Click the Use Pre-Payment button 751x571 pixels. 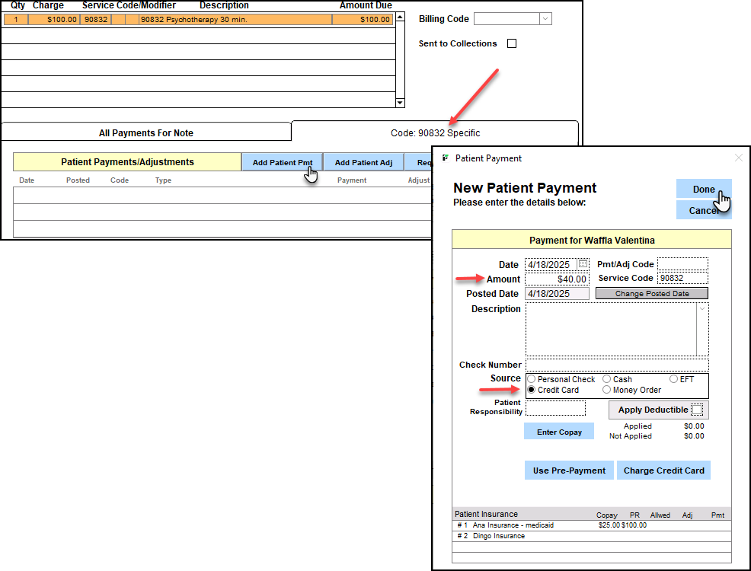(x=569, y=471)
